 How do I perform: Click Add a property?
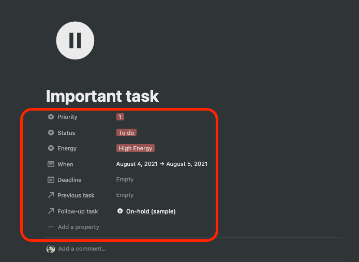[x=78, y=227]
